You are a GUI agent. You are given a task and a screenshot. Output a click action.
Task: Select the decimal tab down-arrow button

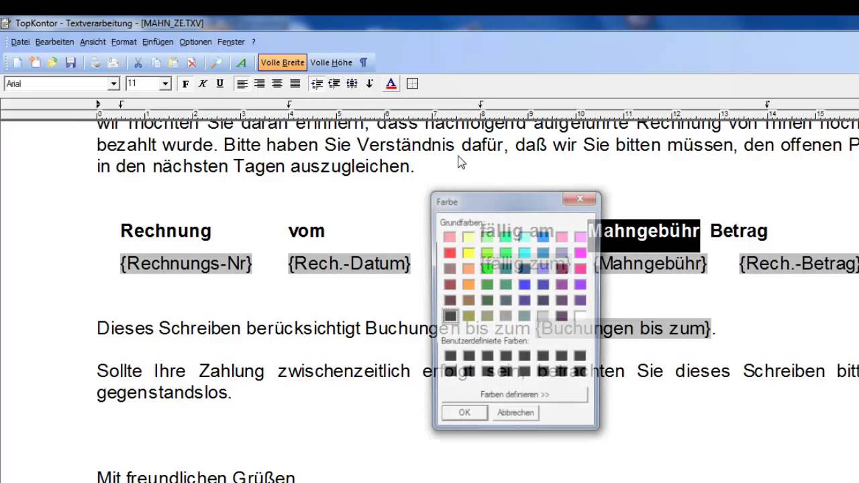[x=369, y=84]
